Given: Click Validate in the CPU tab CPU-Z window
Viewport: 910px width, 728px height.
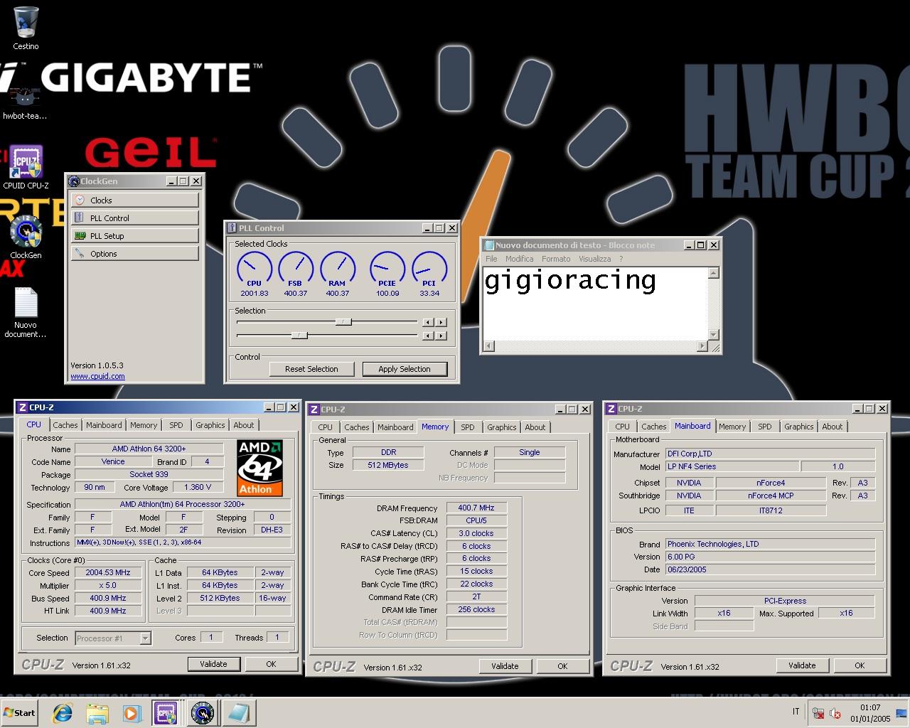Looking at the screenshot, I should [213, 664].
